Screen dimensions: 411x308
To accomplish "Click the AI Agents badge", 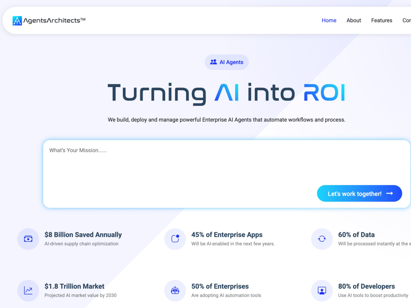I will coord(227,62).
